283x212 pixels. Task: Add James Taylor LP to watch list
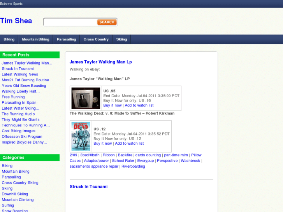pyautogui.click(x=139, y=105)
